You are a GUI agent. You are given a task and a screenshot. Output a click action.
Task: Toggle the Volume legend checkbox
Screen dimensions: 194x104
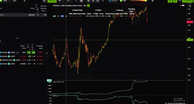pyautogui.click(x=116, y=10)
